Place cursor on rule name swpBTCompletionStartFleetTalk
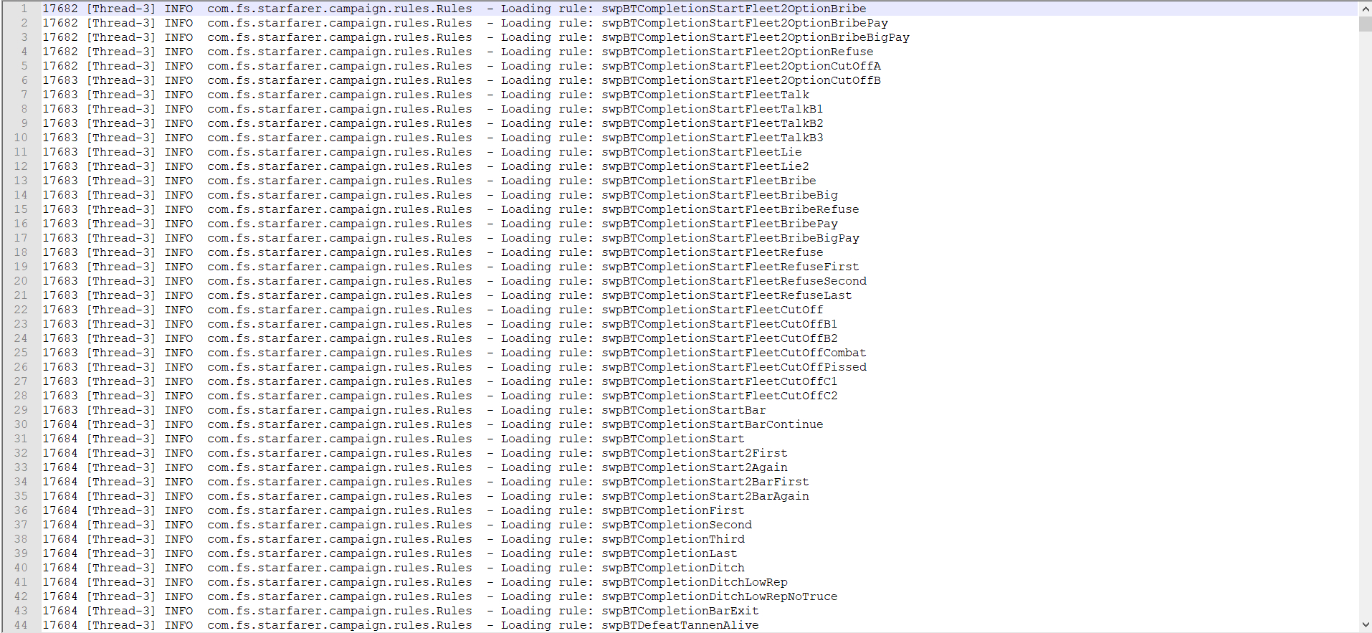This screenshot has width=1372, height=633. pos(705,95)
